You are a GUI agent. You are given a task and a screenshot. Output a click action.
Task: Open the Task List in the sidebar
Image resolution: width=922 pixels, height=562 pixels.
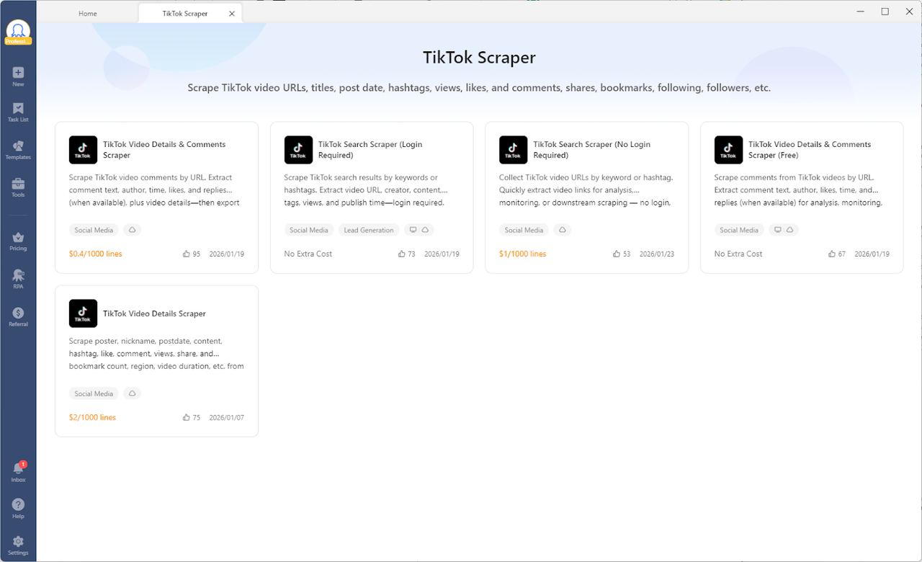pyautogui.click(x=17, y=111)
